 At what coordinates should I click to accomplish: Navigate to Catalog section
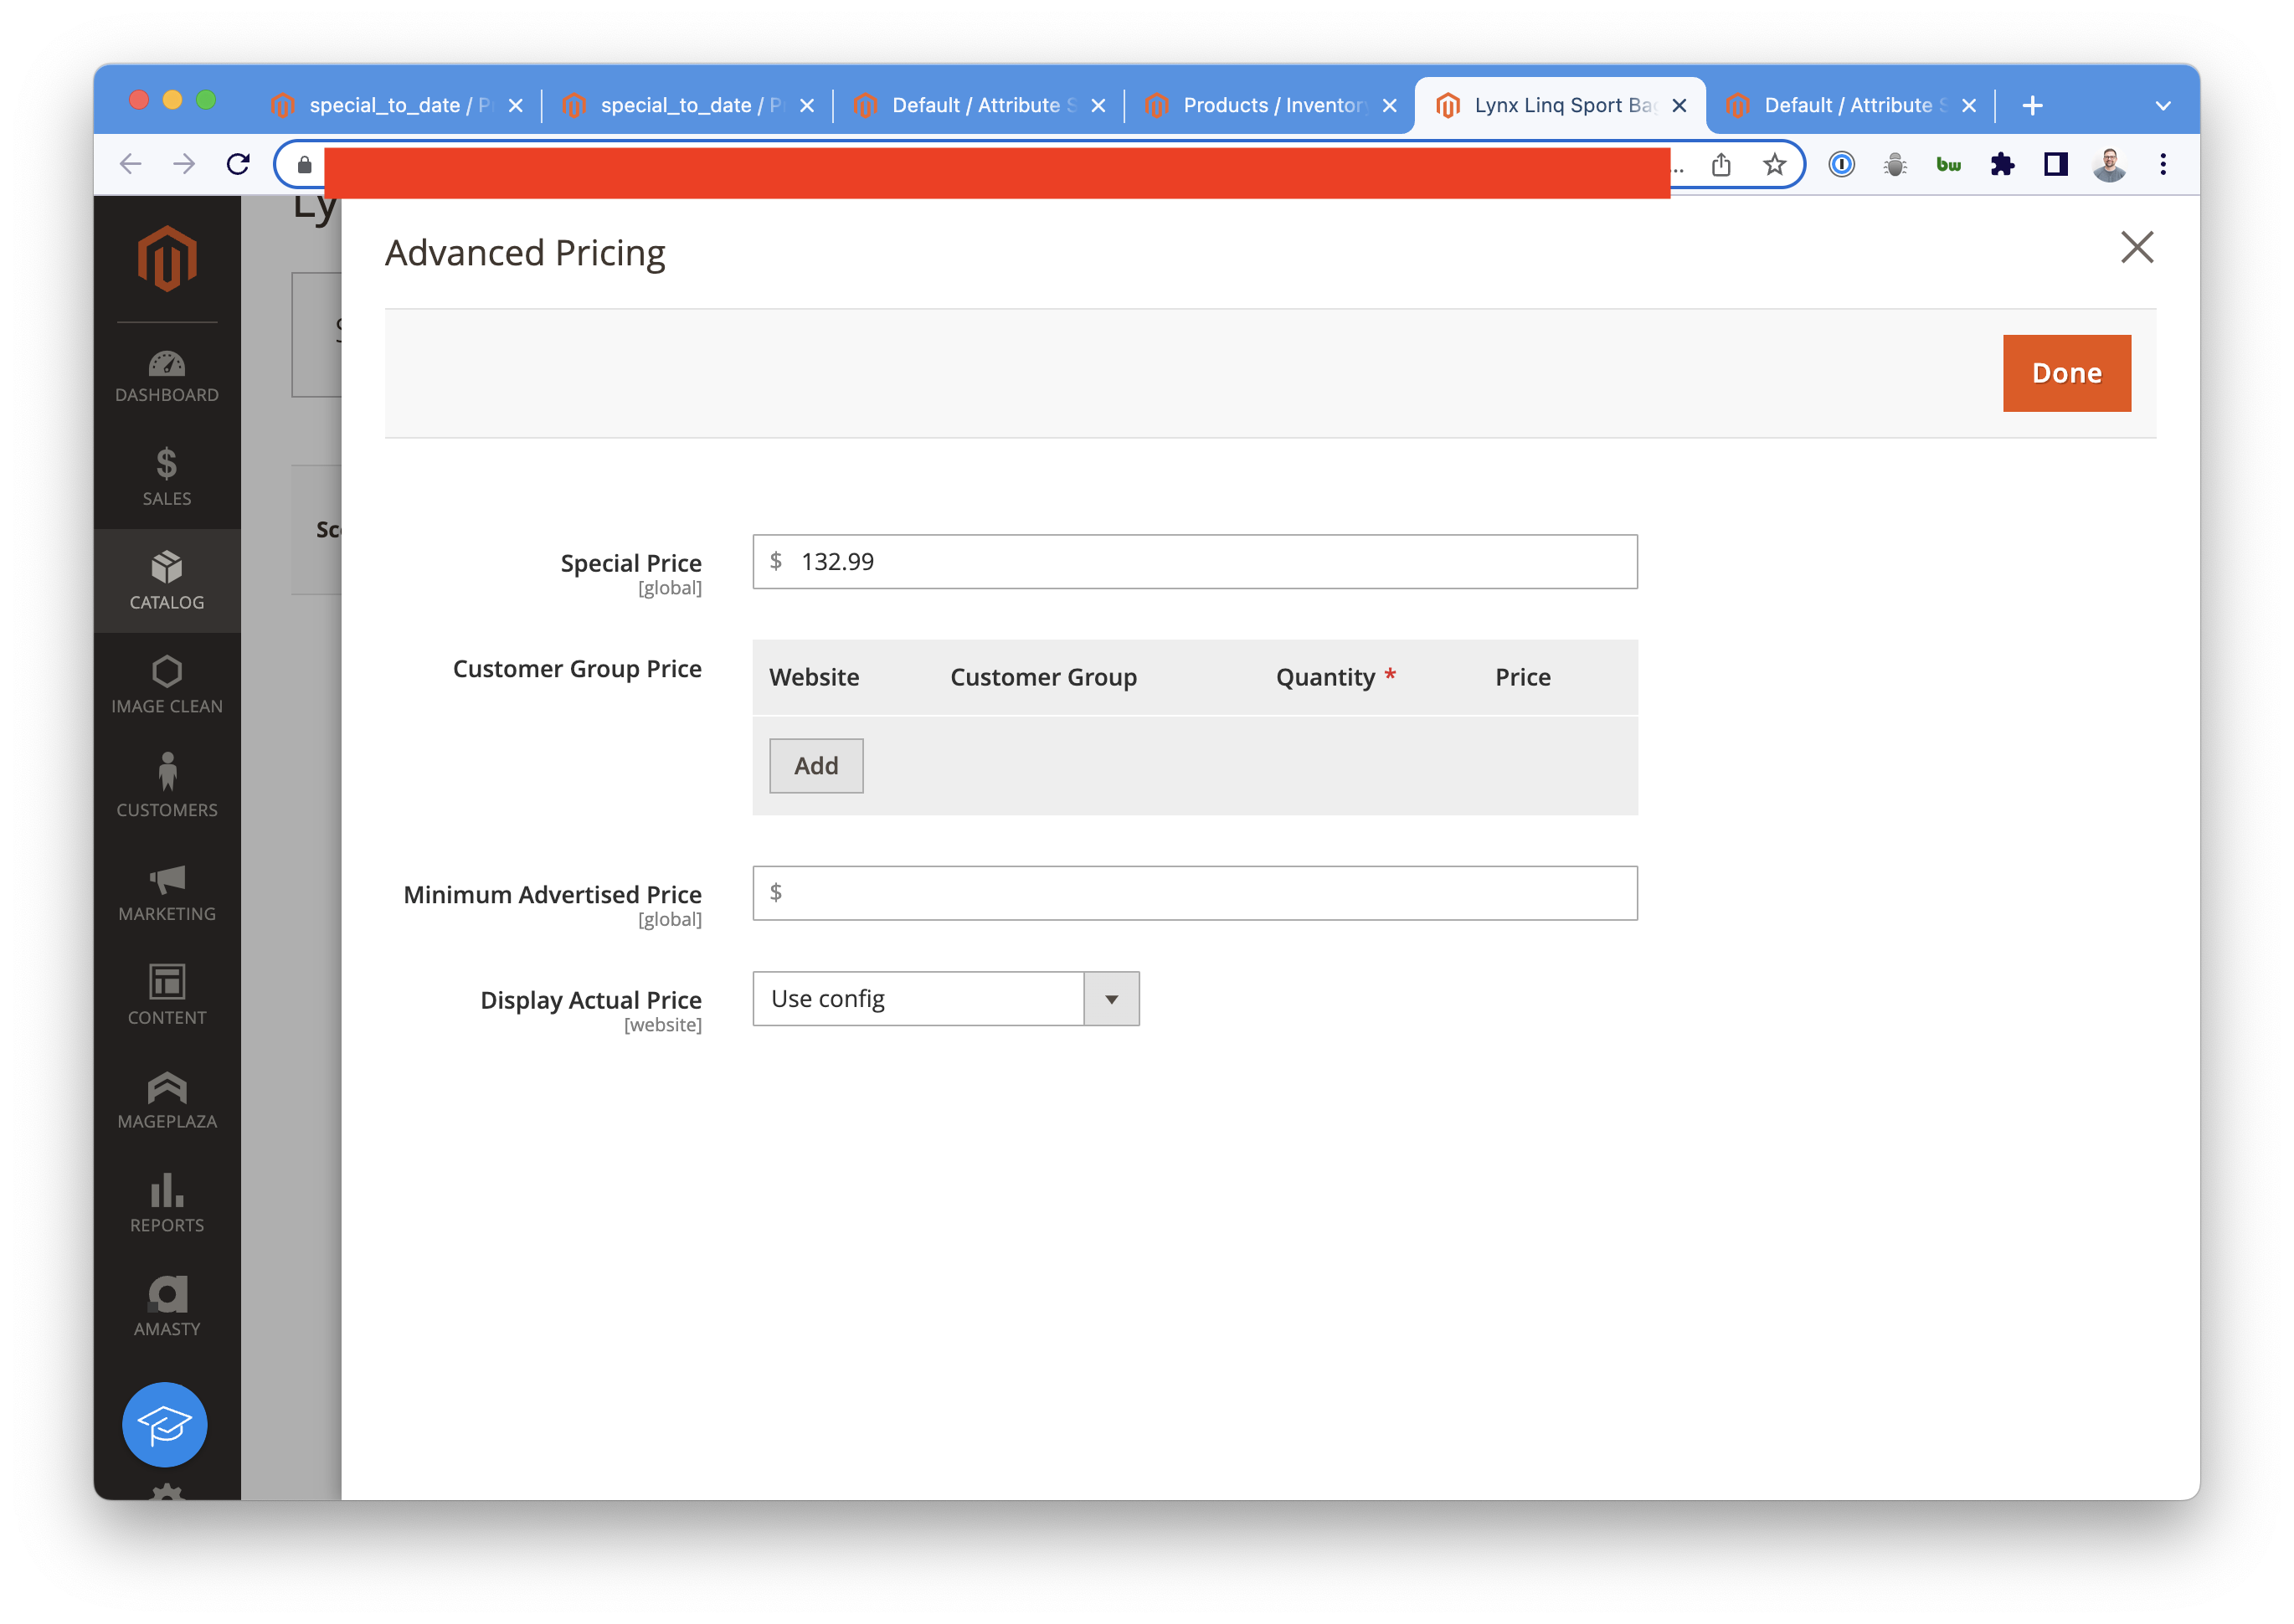pos(165,583)
